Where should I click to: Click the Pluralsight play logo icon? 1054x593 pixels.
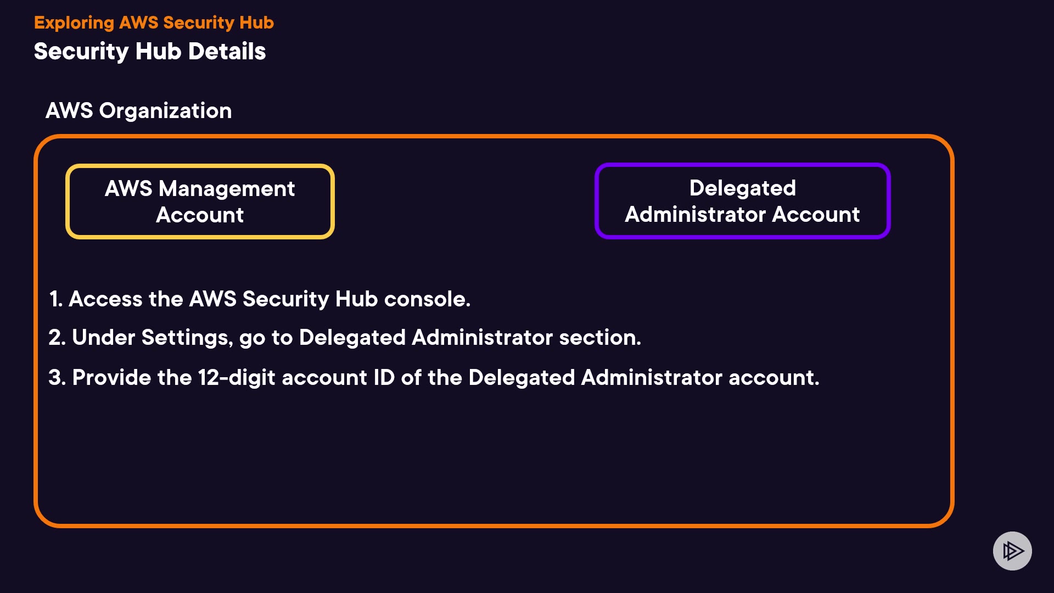(1012, 551)
